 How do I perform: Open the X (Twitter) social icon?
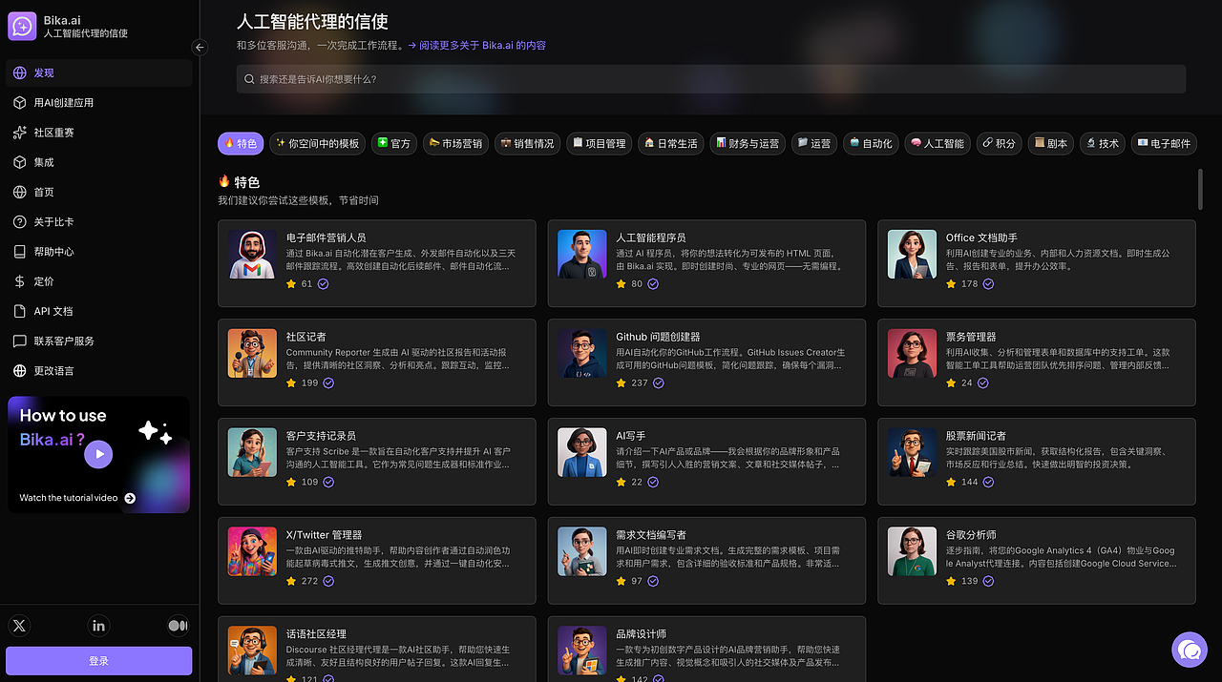pyautogui.click(x=19, y=626)
